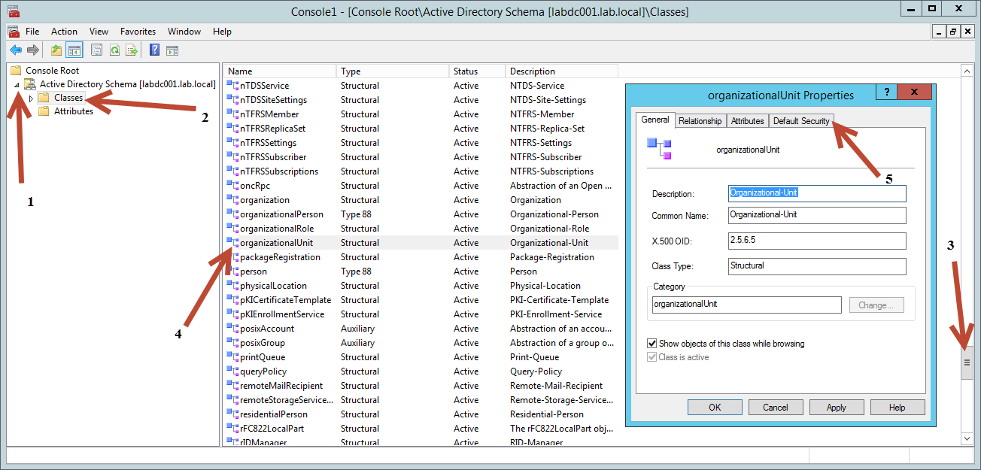
Task: Click the Class is active checkbox
Action: tap(651, 357)
